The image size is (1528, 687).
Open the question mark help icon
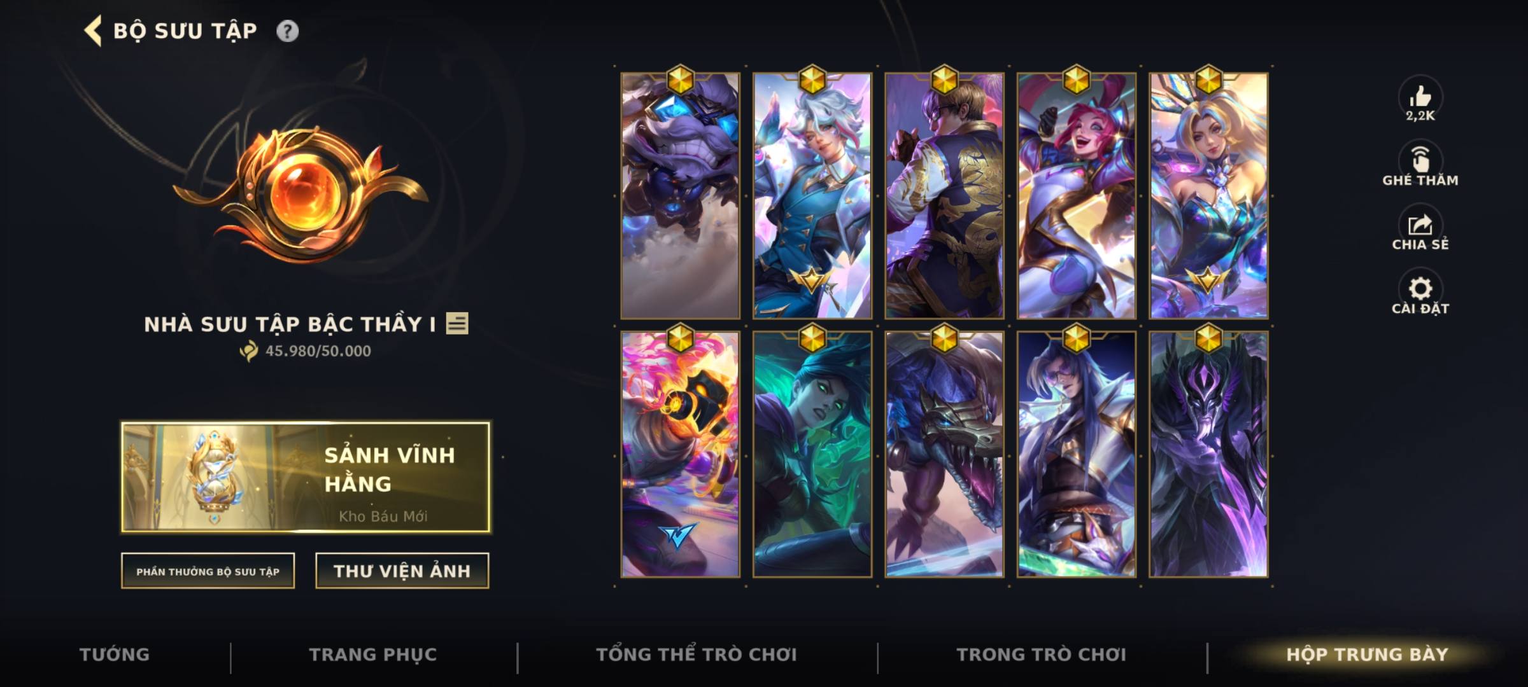click(x=287, y=31)
